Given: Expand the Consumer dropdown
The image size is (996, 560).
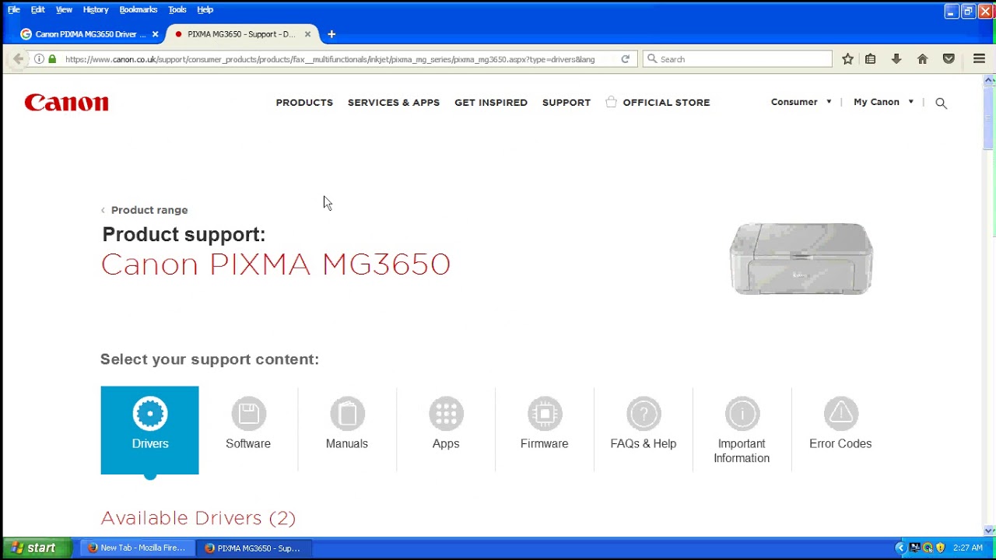Looking at the screenshot, I should pyautogui.click(x=801, y=102).
